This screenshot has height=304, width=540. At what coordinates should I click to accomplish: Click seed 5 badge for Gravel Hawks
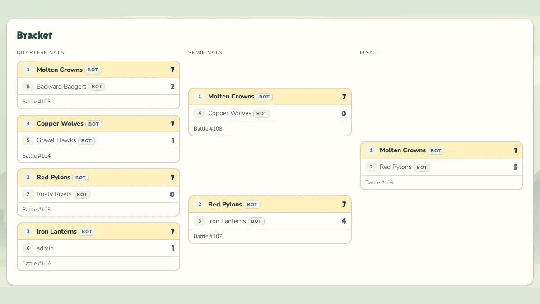28,140
